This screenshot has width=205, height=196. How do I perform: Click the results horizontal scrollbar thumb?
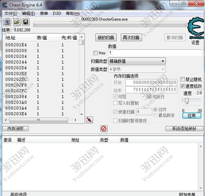coord(39,120)
